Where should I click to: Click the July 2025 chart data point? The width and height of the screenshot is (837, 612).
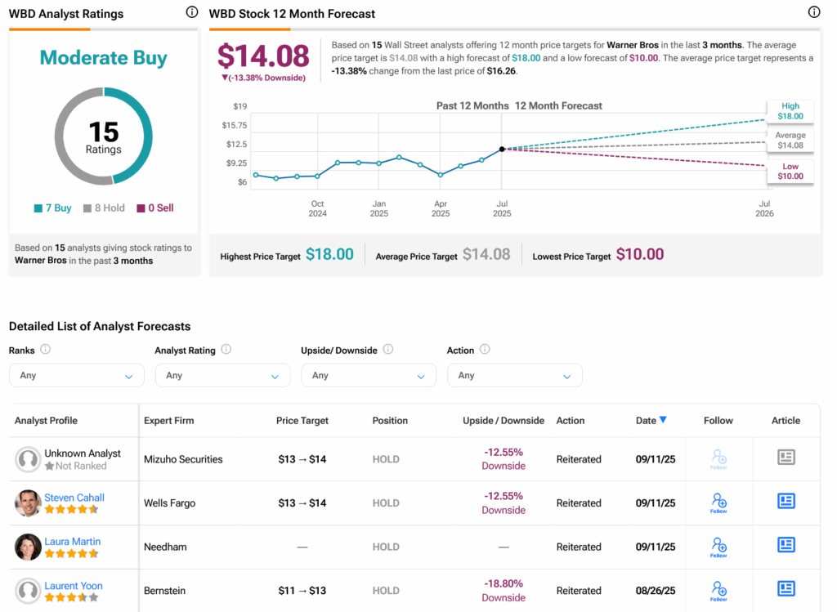[x=502, y=149]
